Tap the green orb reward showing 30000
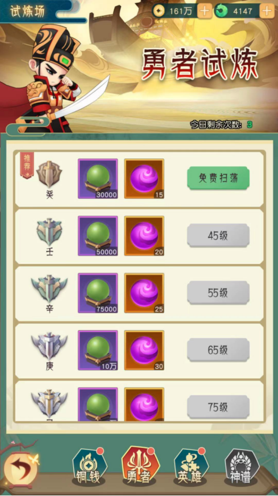The height and width of the screenshot is (496, 278). coord(98,179)
